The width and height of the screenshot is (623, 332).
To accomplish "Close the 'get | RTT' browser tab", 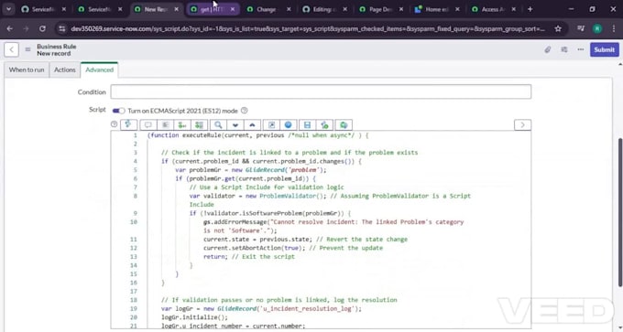I will click(233, 9).
